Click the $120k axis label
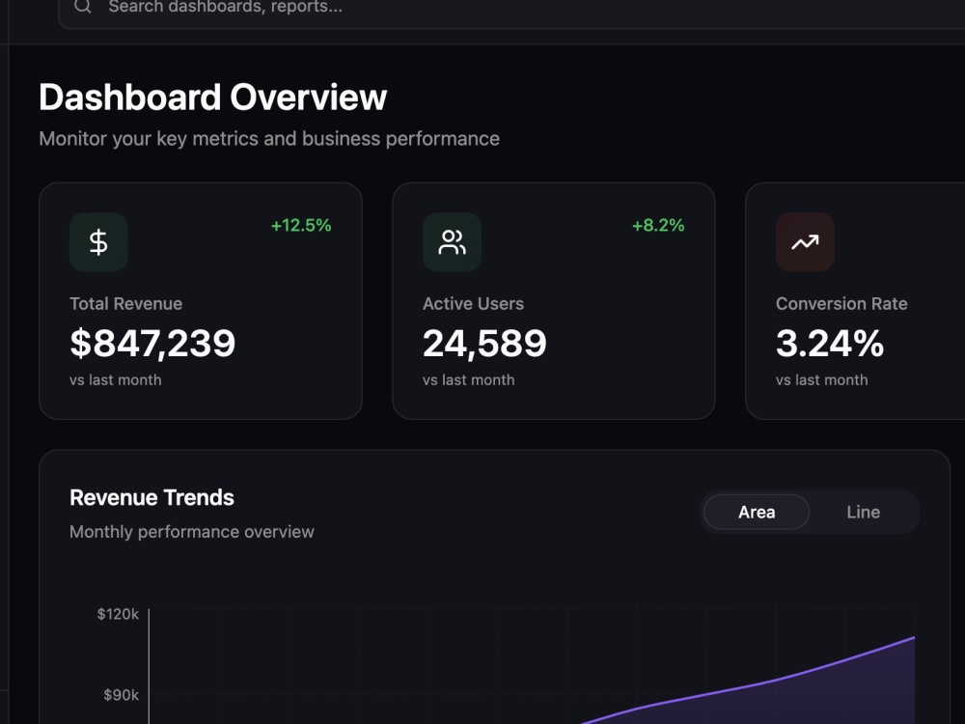Image resolution: width=965 pixels, height=724 pixels. [x=118, y=614]
